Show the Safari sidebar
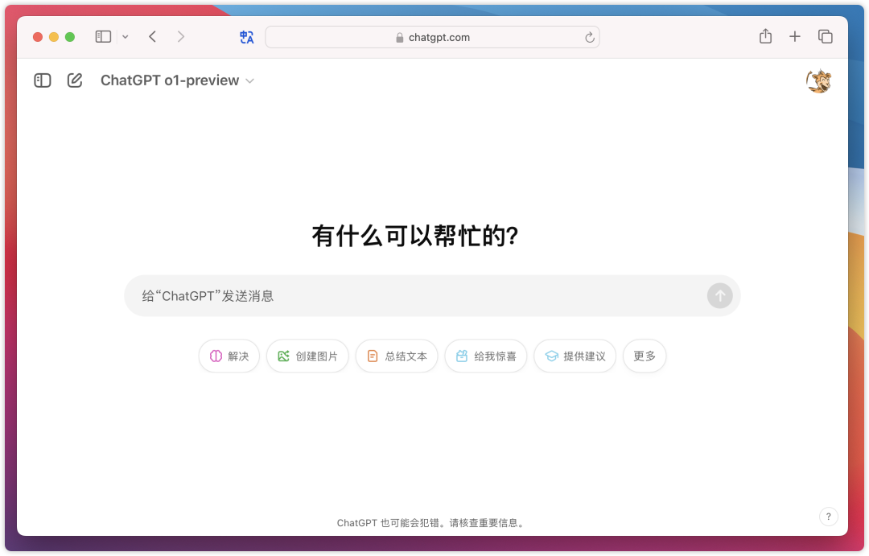The width and height of the screenshot is (869, 556). coord(103,36)
